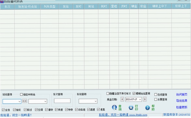The image size is (191, 118).
Task: Swap departure and arrival stations with <-> button
Action: click(24, 101)
